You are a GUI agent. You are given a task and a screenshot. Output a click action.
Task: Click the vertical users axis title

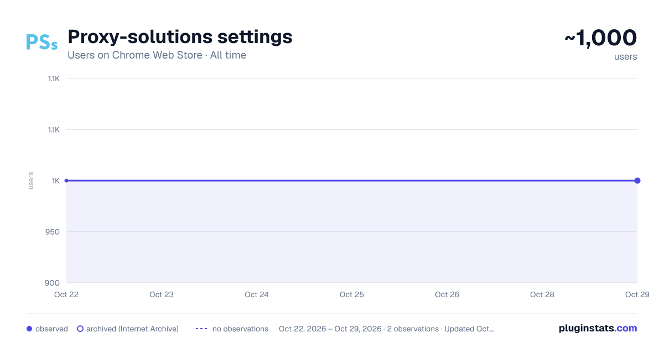tap(31, 181)
